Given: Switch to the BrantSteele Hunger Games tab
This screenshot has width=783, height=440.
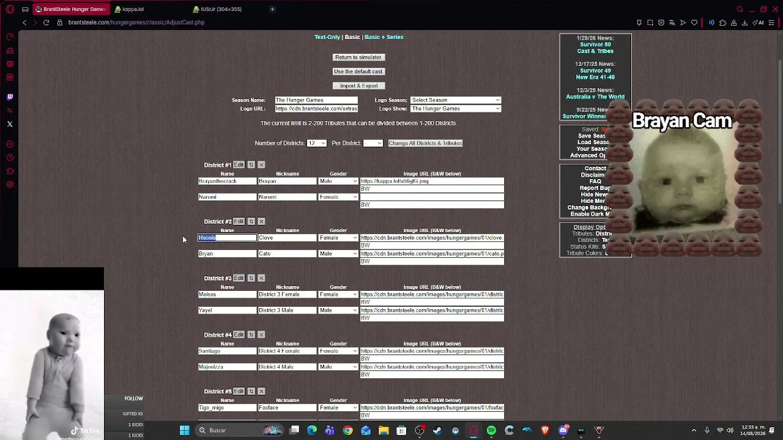Looking at the screenshot, I should pos(70,9).
